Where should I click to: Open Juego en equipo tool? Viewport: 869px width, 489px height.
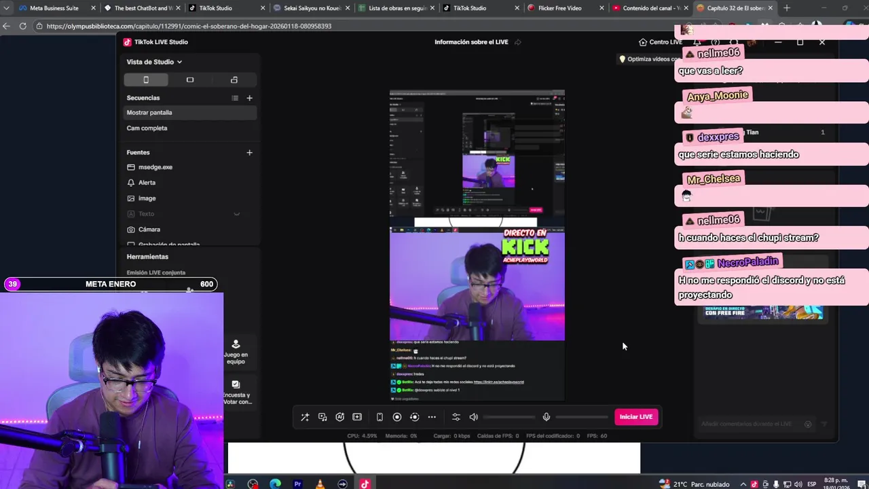(236, 352)
